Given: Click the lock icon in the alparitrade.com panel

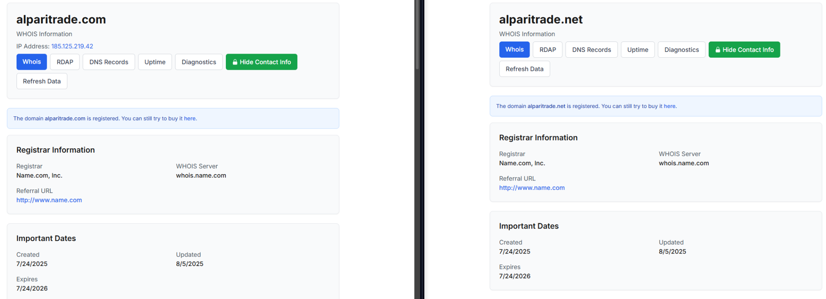Looking at the screenshot, I should click(x=235, y=62).
